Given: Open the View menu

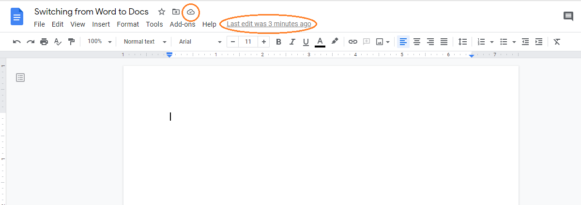Looking at the screenshot, I should (77, 24).
